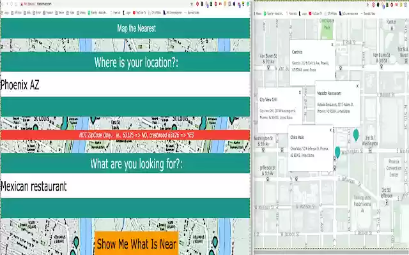
Task: Click the Matador Restaurant title in popup
Action: [x=329, y=93]
